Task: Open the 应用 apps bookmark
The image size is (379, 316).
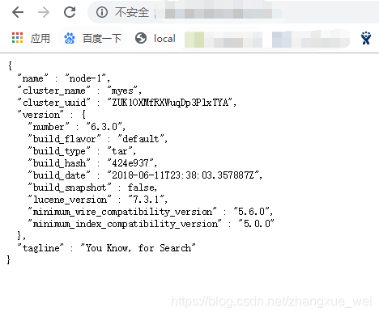Action: [40, 39]
